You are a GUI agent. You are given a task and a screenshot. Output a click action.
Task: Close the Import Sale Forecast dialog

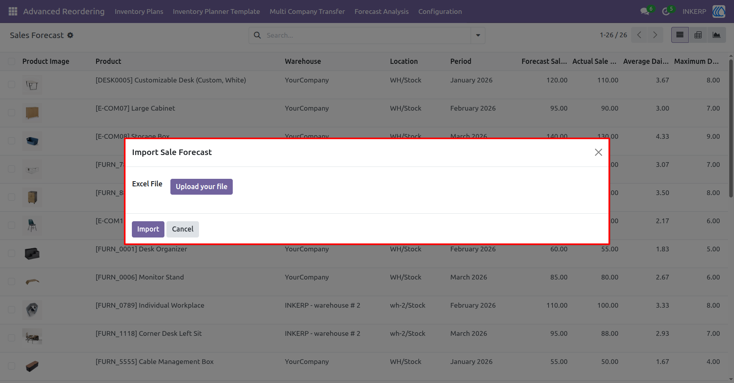pyautogui.click(x=599, y=152)
